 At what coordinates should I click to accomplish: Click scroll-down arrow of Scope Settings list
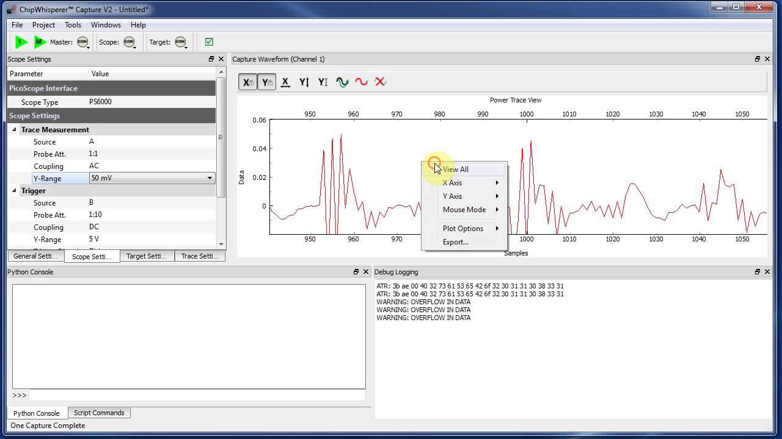point(221,244)
